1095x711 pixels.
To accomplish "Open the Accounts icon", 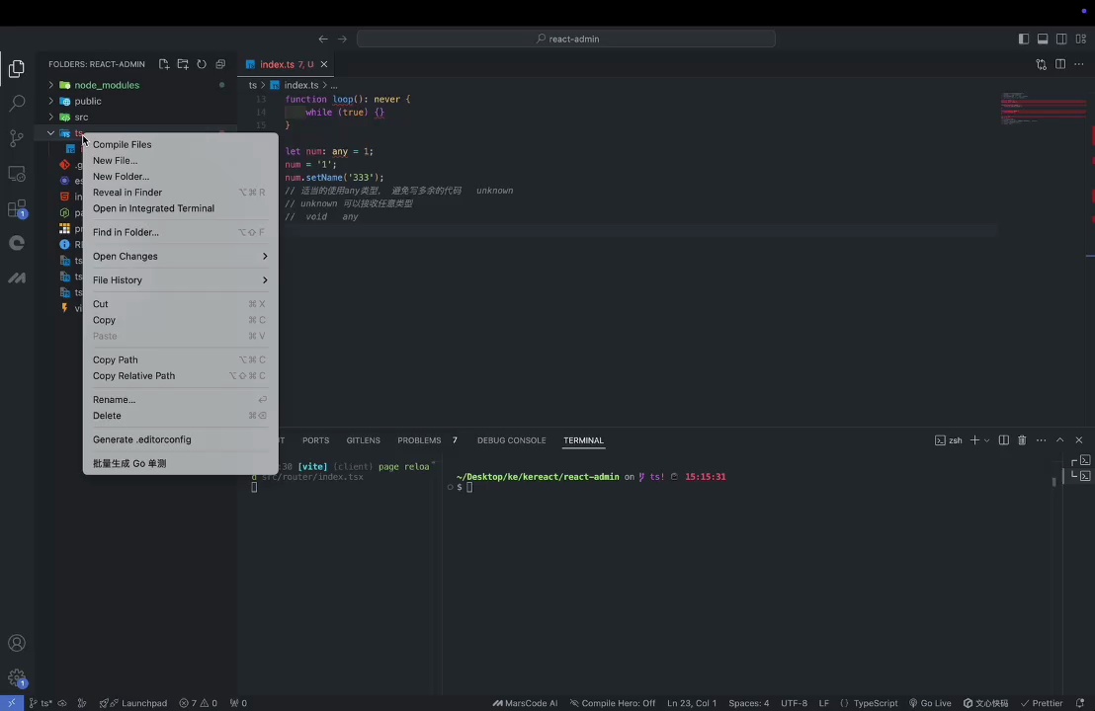I will coord(17,643).
